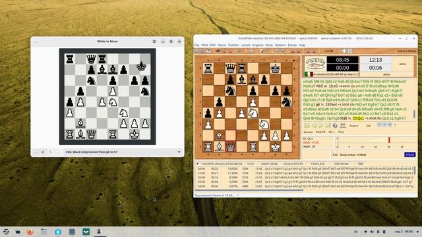The height and width of the screenshot is (237, 422).
Task: Click 08:45 clock display
Action: click(342, 60)
